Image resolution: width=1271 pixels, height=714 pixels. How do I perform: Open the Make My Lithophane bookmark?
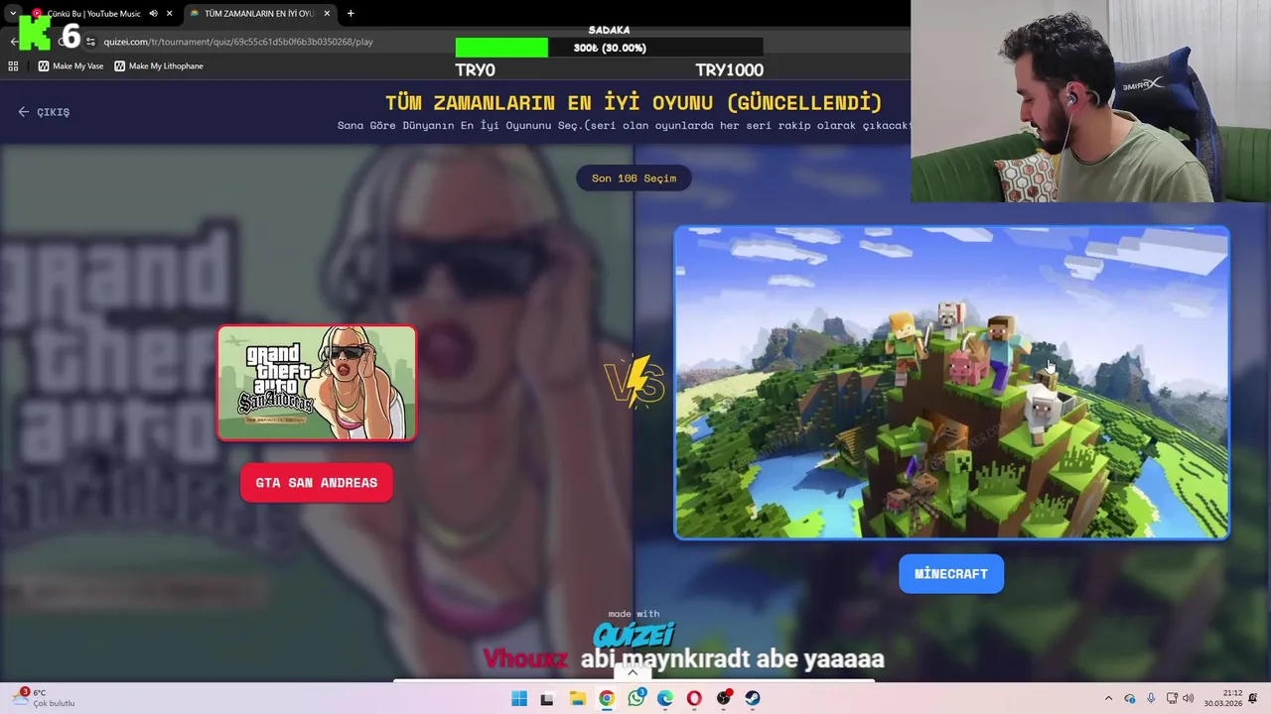point(159,66)
